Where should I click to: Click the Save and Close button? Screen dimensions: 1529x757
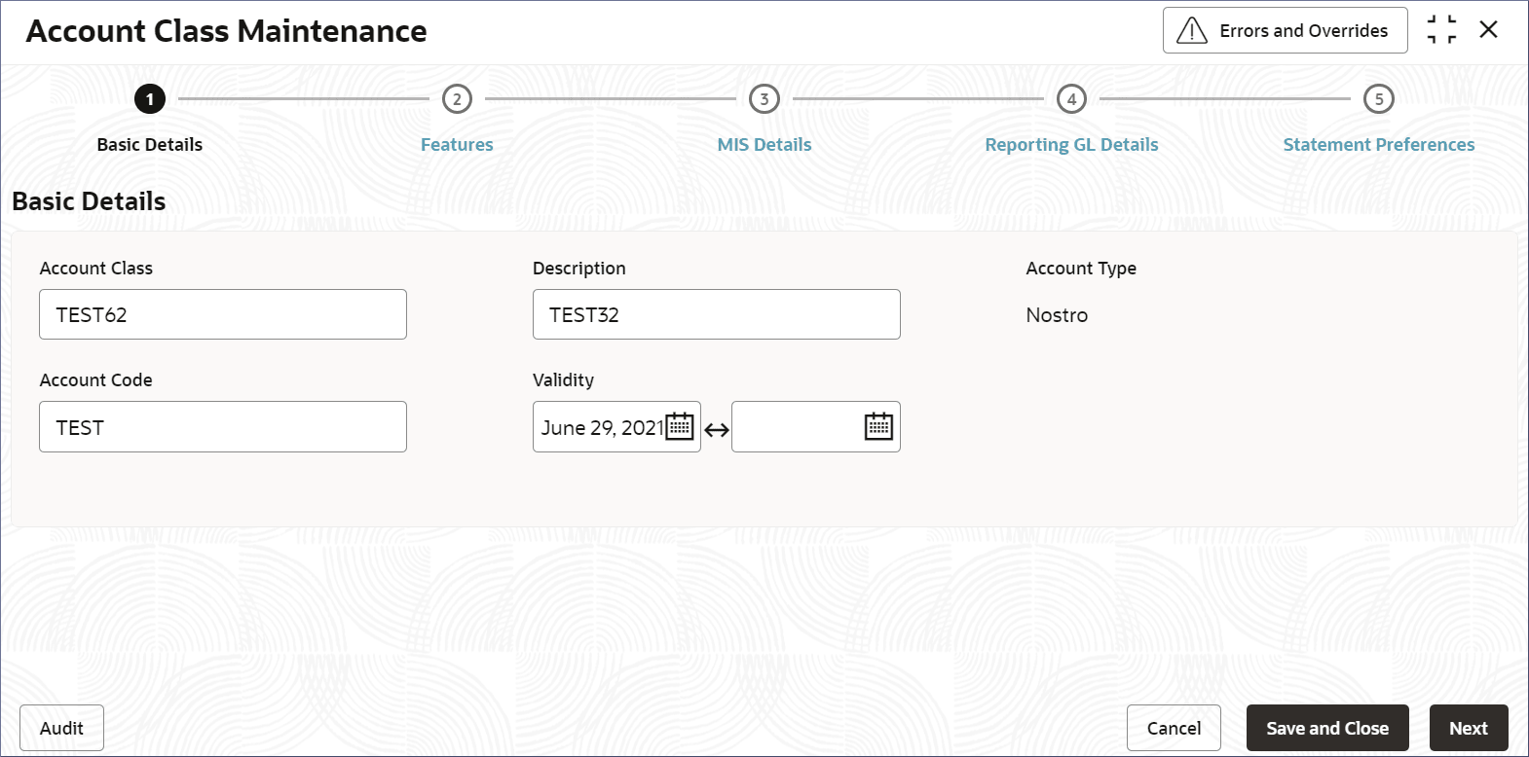click(1327, 728)
